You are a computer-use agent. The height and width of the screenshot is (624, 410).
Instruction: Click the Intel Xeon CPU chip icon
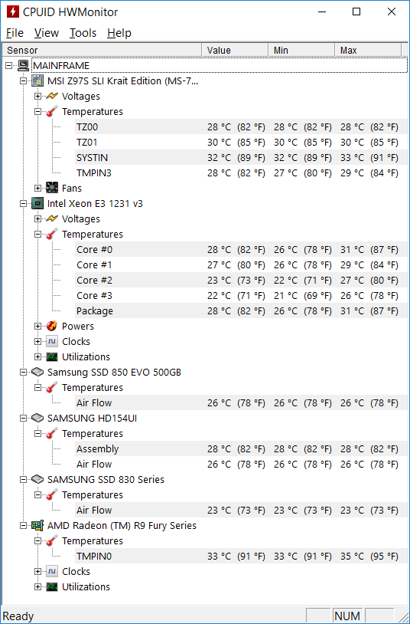click(x=37, y=203)
